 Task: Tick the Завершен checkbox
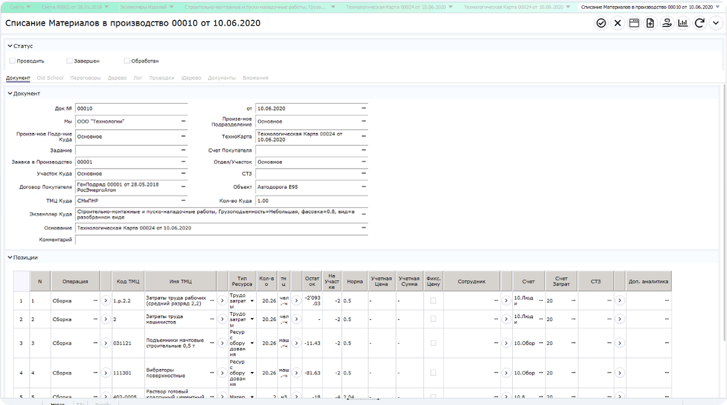pos(70,61)
